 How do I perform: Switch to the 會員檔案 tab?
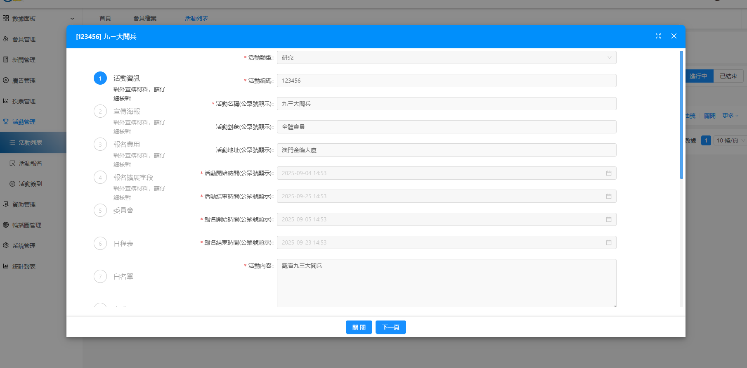click(145, 19)
